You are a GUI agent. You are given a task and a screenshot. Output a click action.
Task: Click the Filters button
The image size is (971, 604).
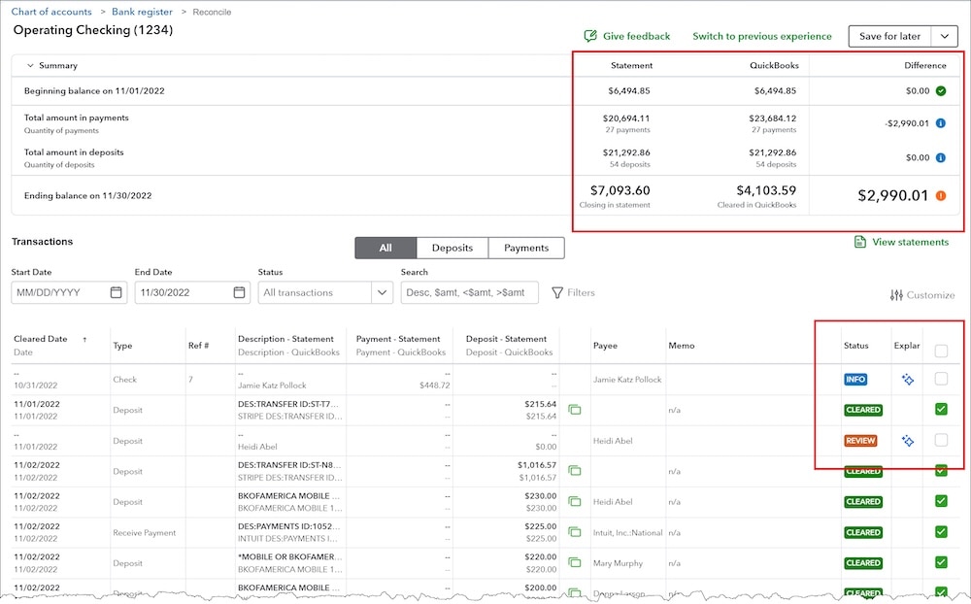573,292
